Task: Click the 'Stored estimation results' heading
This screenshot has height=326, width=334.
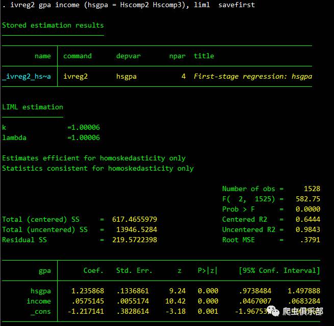Action: [x=53, y=26]
